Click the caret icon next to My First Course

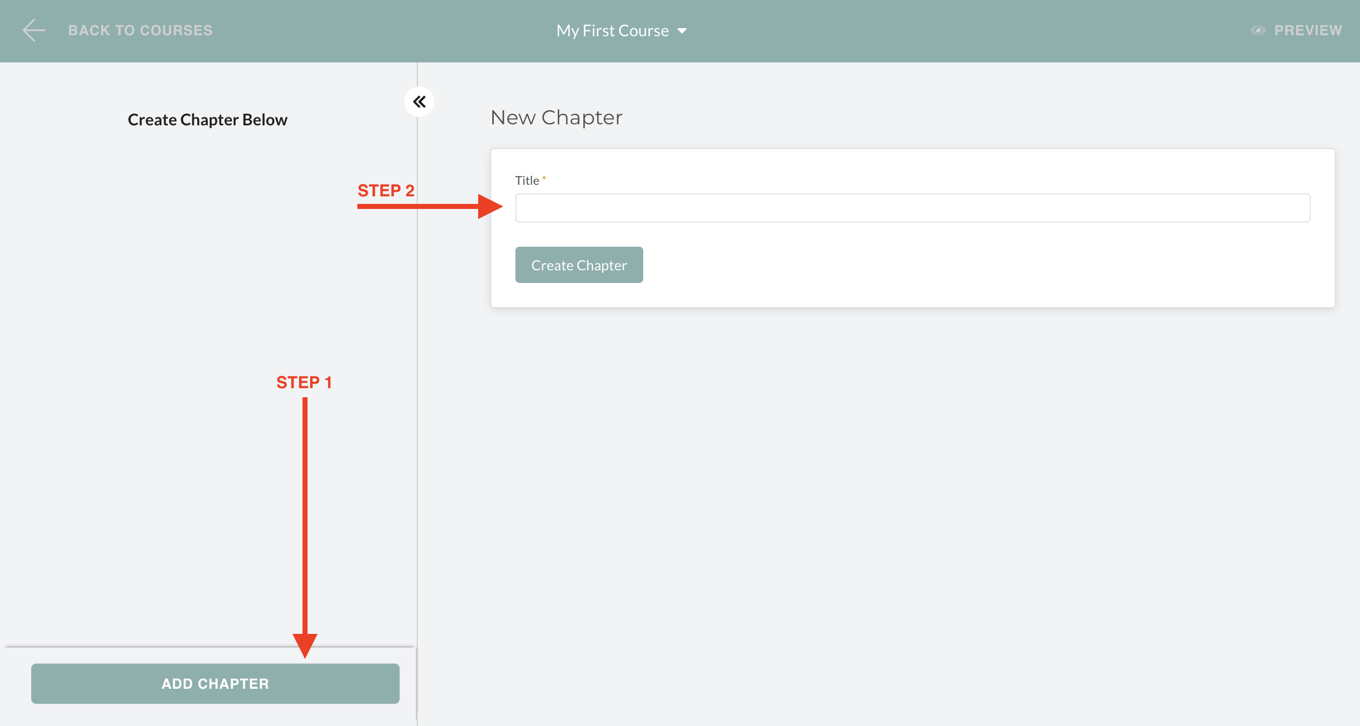[x=683, y=31]
